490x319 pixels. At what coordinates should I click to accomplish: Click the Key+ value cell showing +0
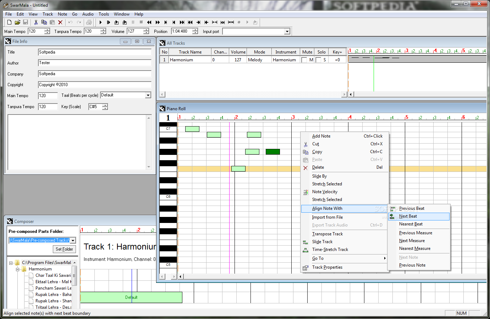337,60
